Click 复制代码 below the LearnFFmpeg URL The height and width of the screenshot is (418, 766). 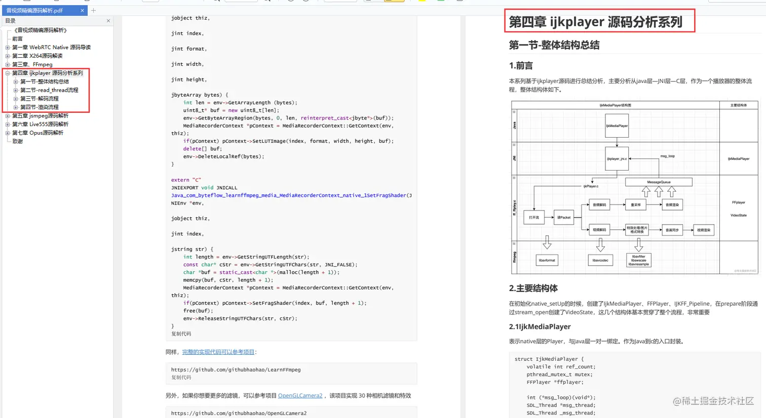coord(181,378)
